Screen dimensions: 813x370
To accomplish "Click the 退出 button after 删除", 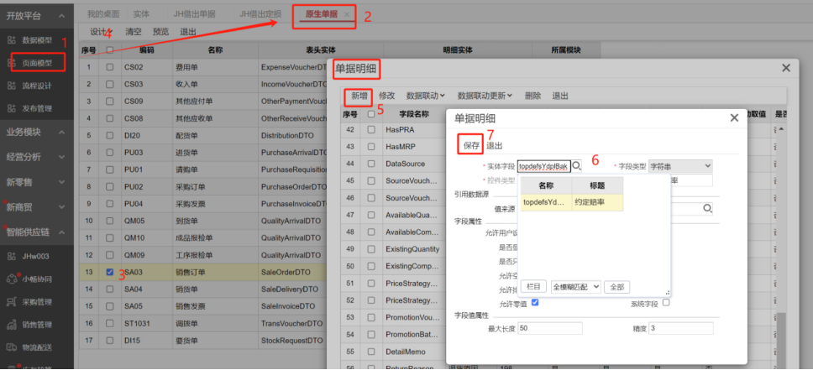I will tap(560, 96).
